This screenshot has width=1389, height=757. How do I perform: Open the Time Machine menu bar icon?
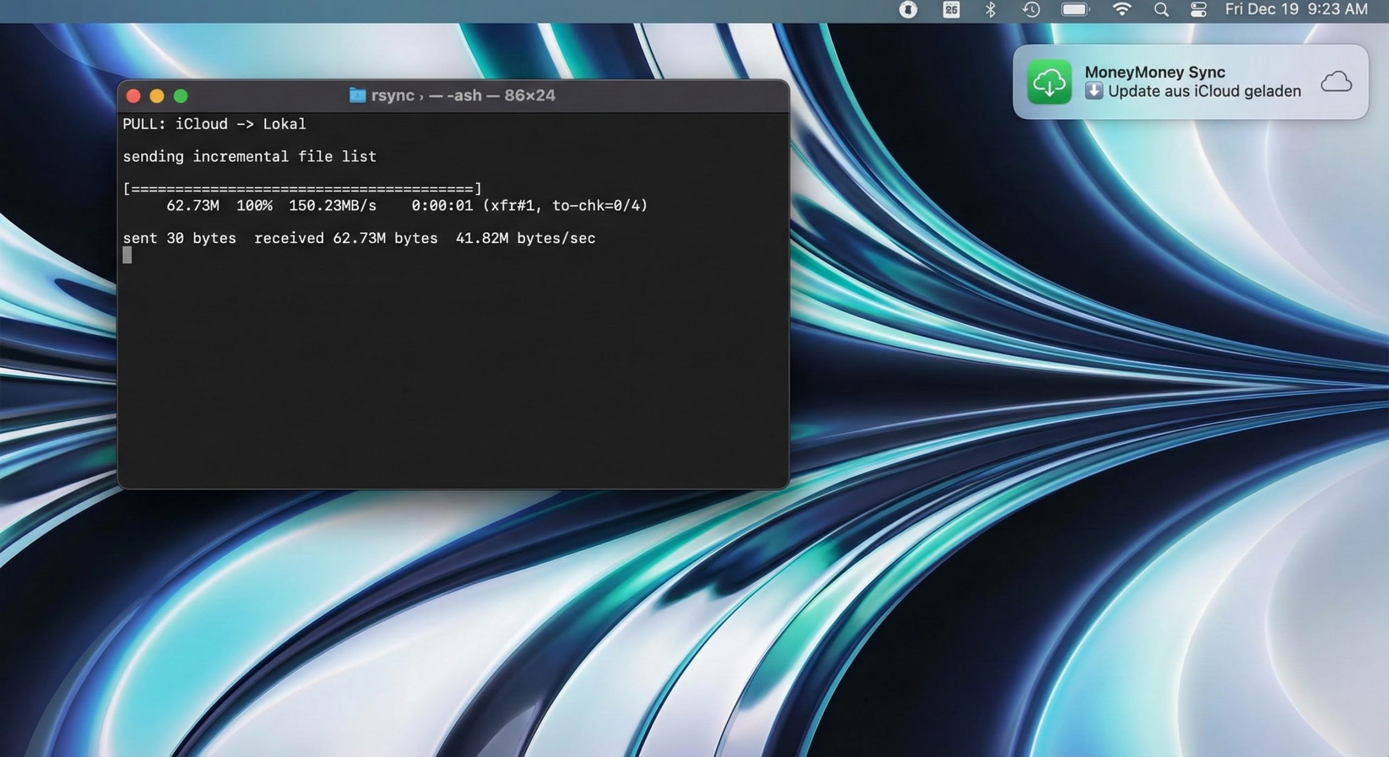1032,9
